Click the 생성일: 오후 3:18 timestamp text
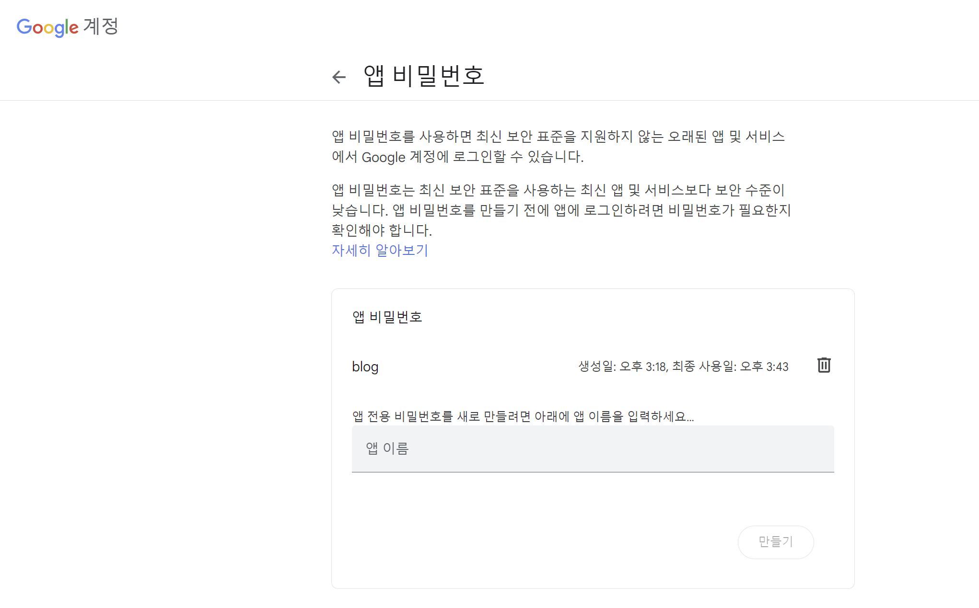 (x=622, y=367)
